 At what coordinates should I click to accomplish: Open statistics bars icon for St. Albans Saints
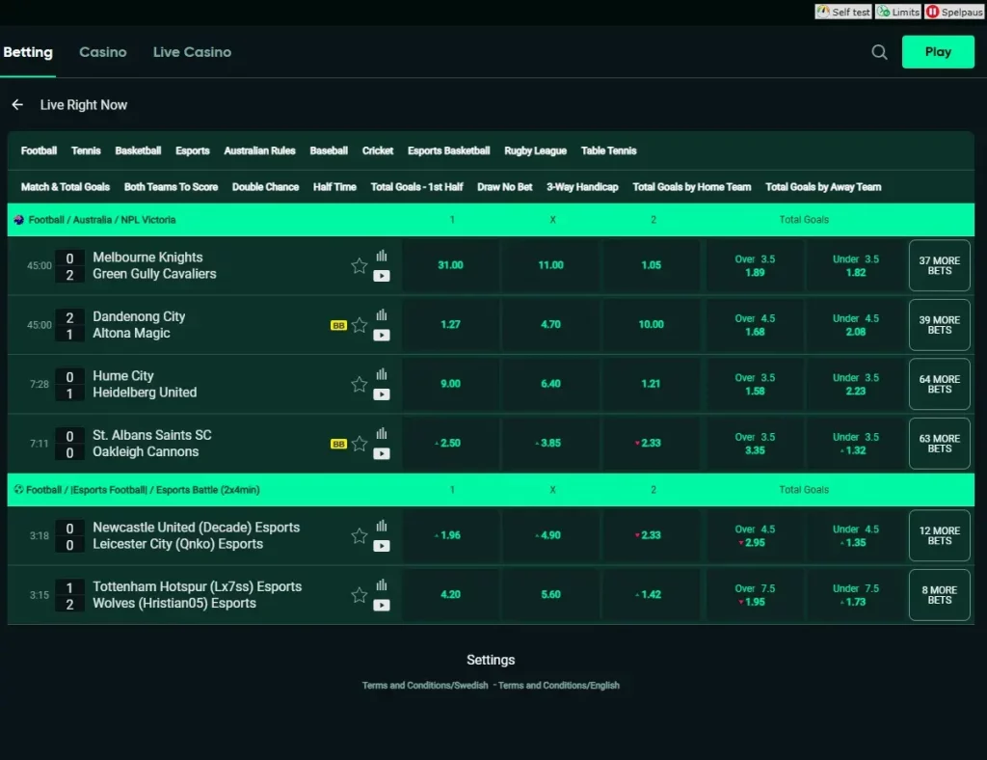click(x=382, y=433)
